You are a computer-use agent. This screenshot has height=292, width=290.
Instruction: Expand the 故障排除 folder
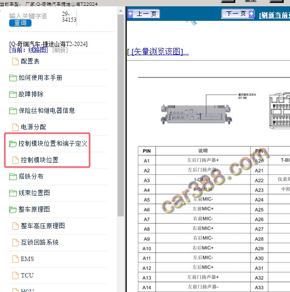pos(31,94)
